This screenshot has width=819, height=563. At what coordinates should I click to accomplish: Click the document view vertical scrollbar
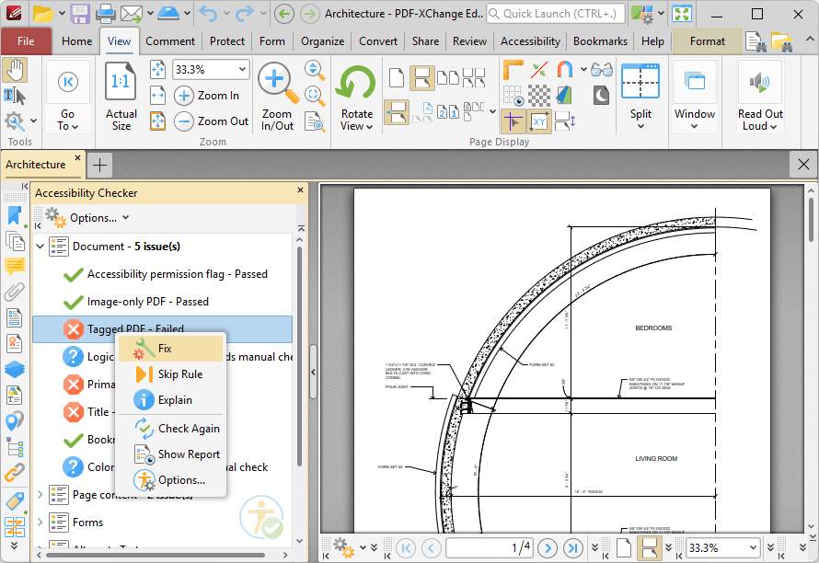point(811,219)
